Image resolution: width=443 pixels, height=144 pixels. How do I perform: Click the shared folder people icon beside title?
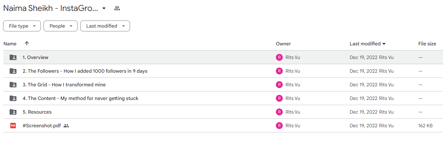click(117, 8)
